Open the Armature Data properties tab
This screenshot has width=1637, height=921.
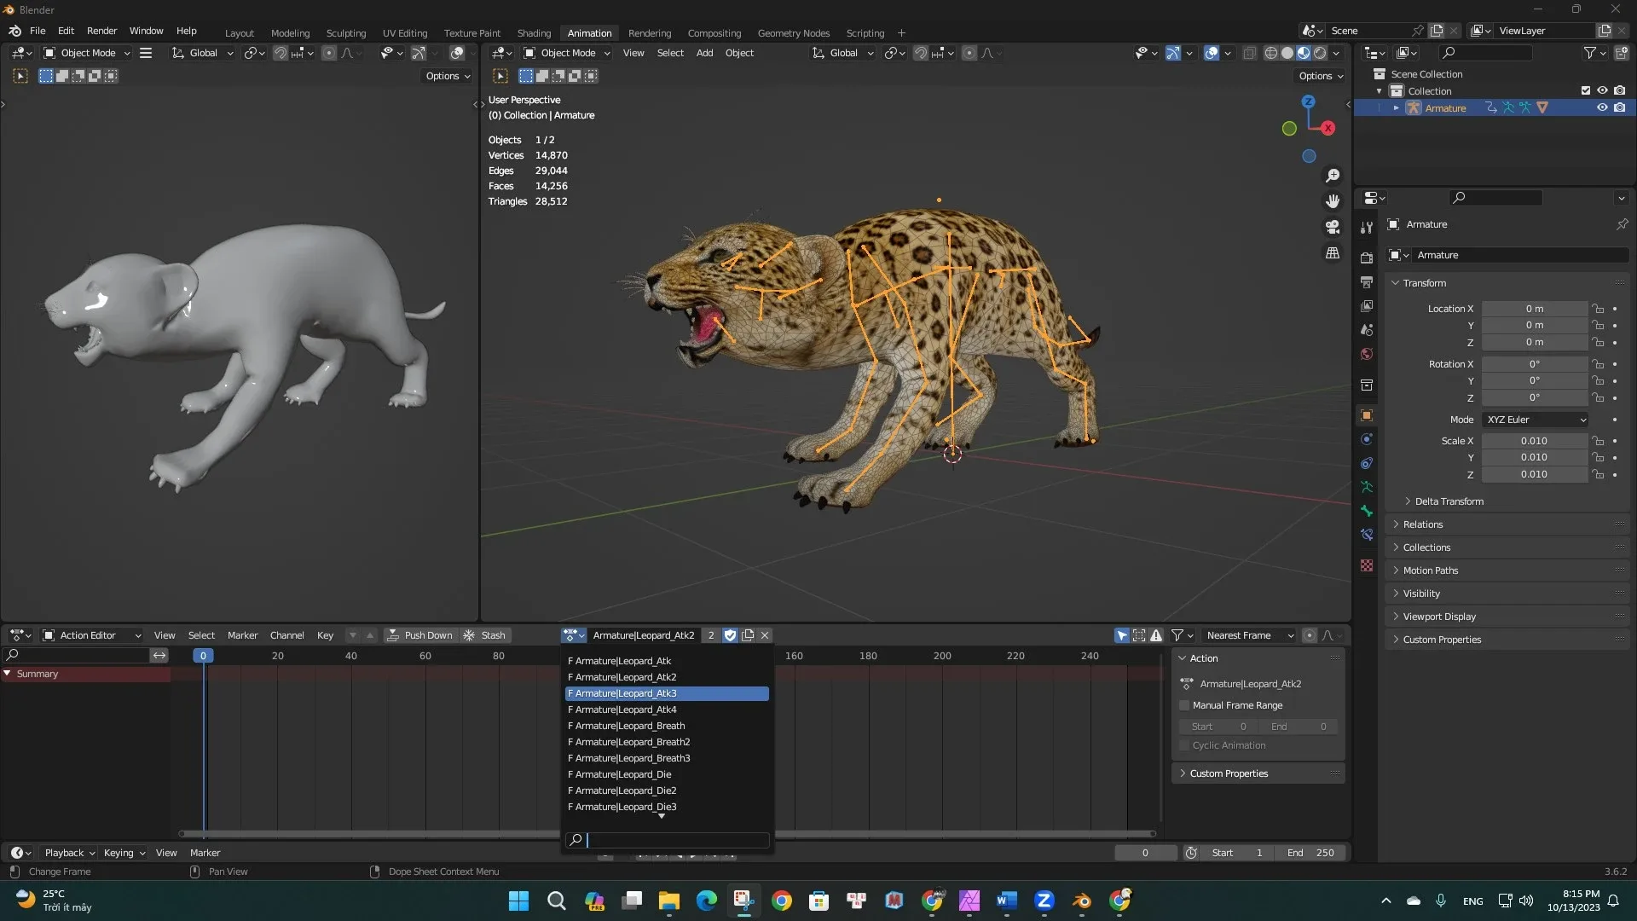pyautogui.click(x=1367, y=487)
